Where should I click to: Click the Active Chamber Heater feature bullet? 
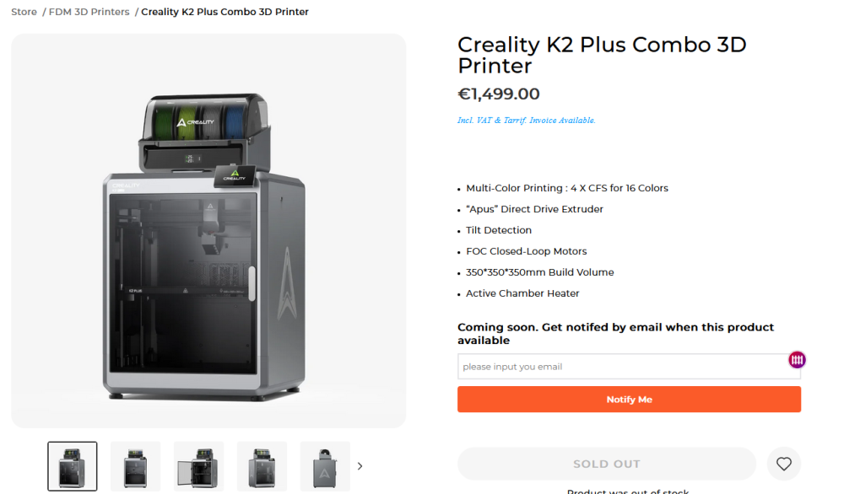(x=522, y=293)
